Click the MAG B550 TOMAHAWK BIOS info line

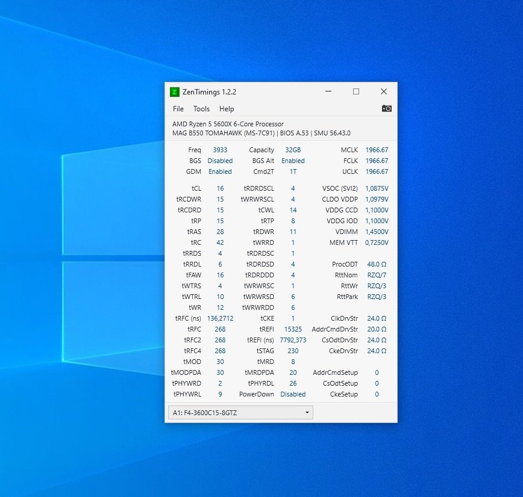(x=261, y=133)
